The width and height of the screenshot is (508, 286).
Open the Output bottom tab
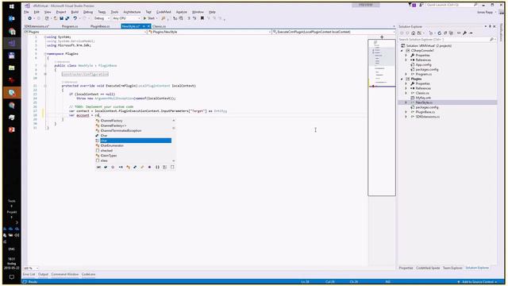43,274
